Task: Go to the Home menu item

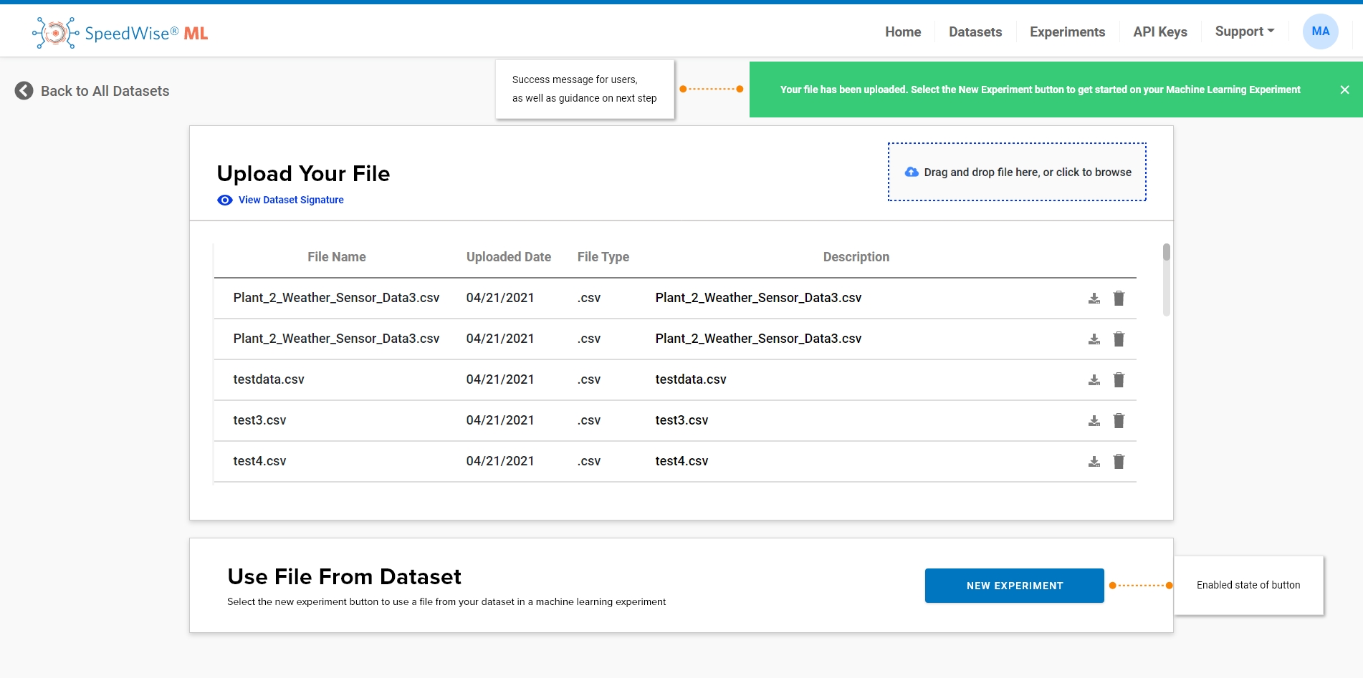Action: click(x=902, y=32)
